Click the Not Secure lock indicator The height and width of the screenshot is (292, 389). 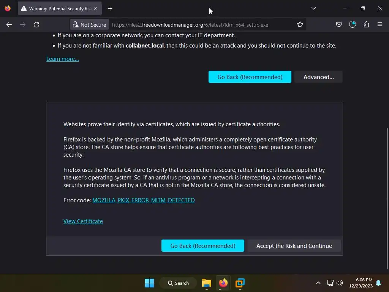(x=90, y=25)
